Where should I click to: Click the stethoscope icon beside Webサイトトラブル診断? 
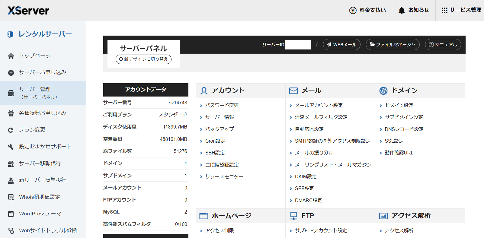[11, 231]
